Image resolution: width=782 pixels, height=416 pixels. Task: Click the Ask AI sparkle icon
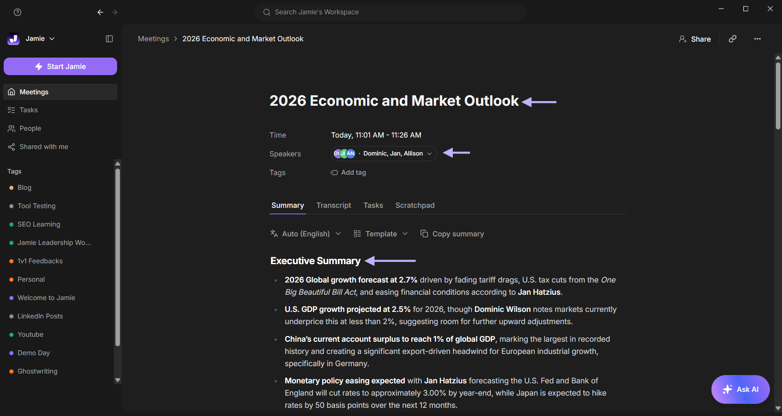tap(727, 389)
